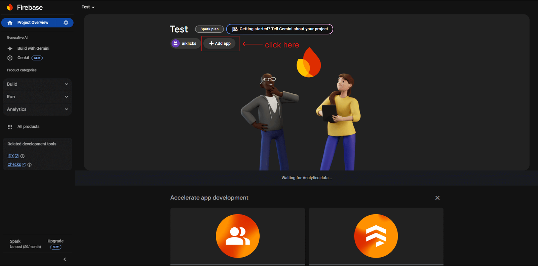
Task: Click the Genkit hexagon icon
Action: click(x=10, y=58)
